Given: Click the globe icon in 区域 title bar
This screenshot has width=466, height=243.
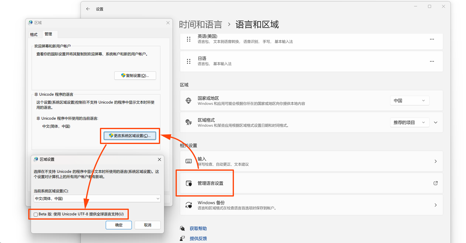Looking at the screenshot, I should point(30,23).
